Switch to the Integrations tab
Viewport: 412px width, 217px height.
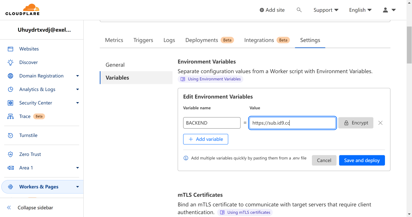(267, 40)
